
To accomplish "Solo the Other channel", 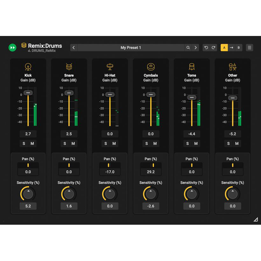I will point(229,144).
